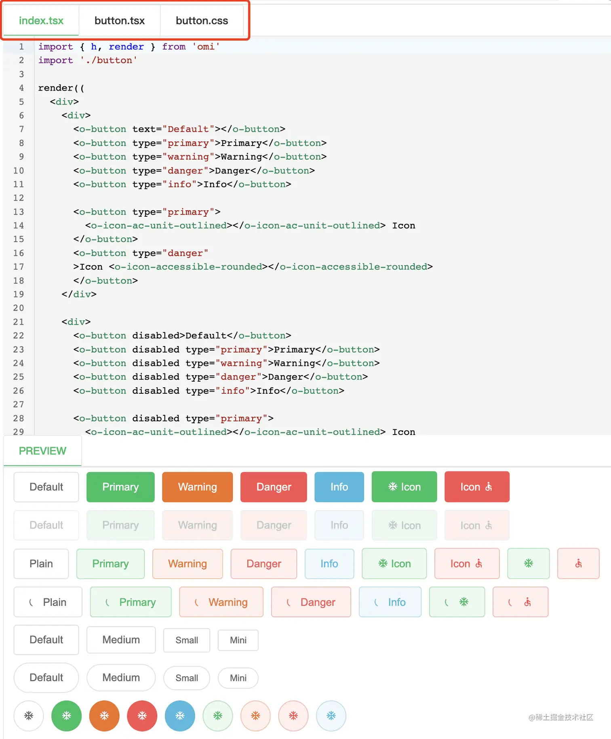Click the loading Plain button
The image size is (611, 739).
(x=48, y=602)
